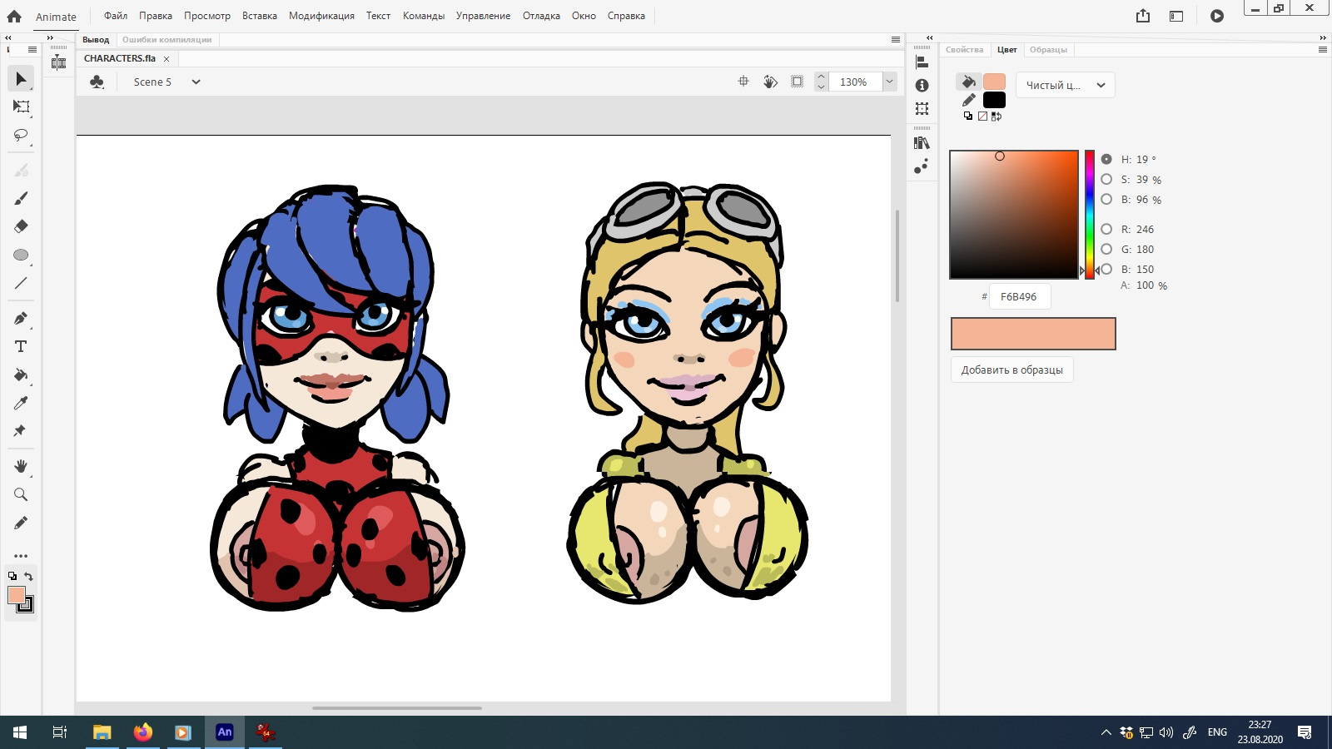Select the Rotation tool above stage
The width and height of the screenshot is (1332, 749).
770,82
